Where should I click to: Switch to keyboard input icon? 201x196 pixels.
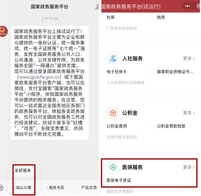pos(1,188)
